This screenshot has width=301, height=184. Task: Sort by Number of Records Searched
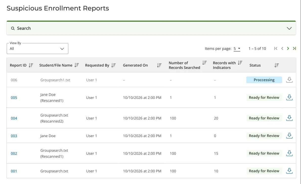pyautogui.click(x=204, y=63)
